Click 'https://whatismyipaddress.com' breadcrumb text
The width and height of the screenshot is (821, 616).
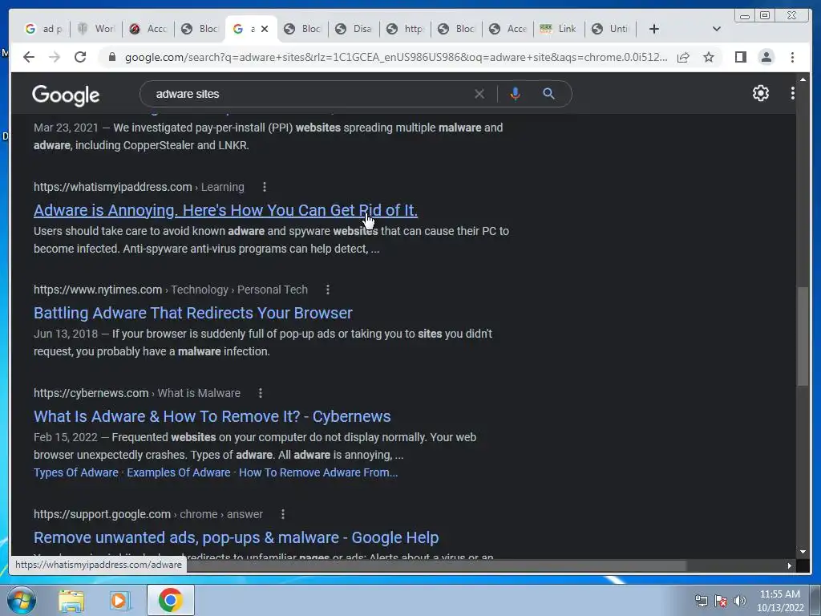click(x=112, y=187)
